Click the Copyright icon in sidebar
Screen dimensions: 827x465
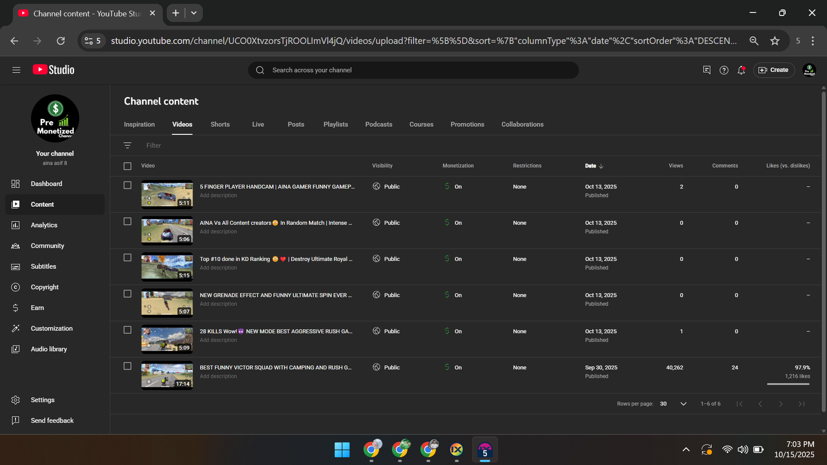(x=16, y=287)
